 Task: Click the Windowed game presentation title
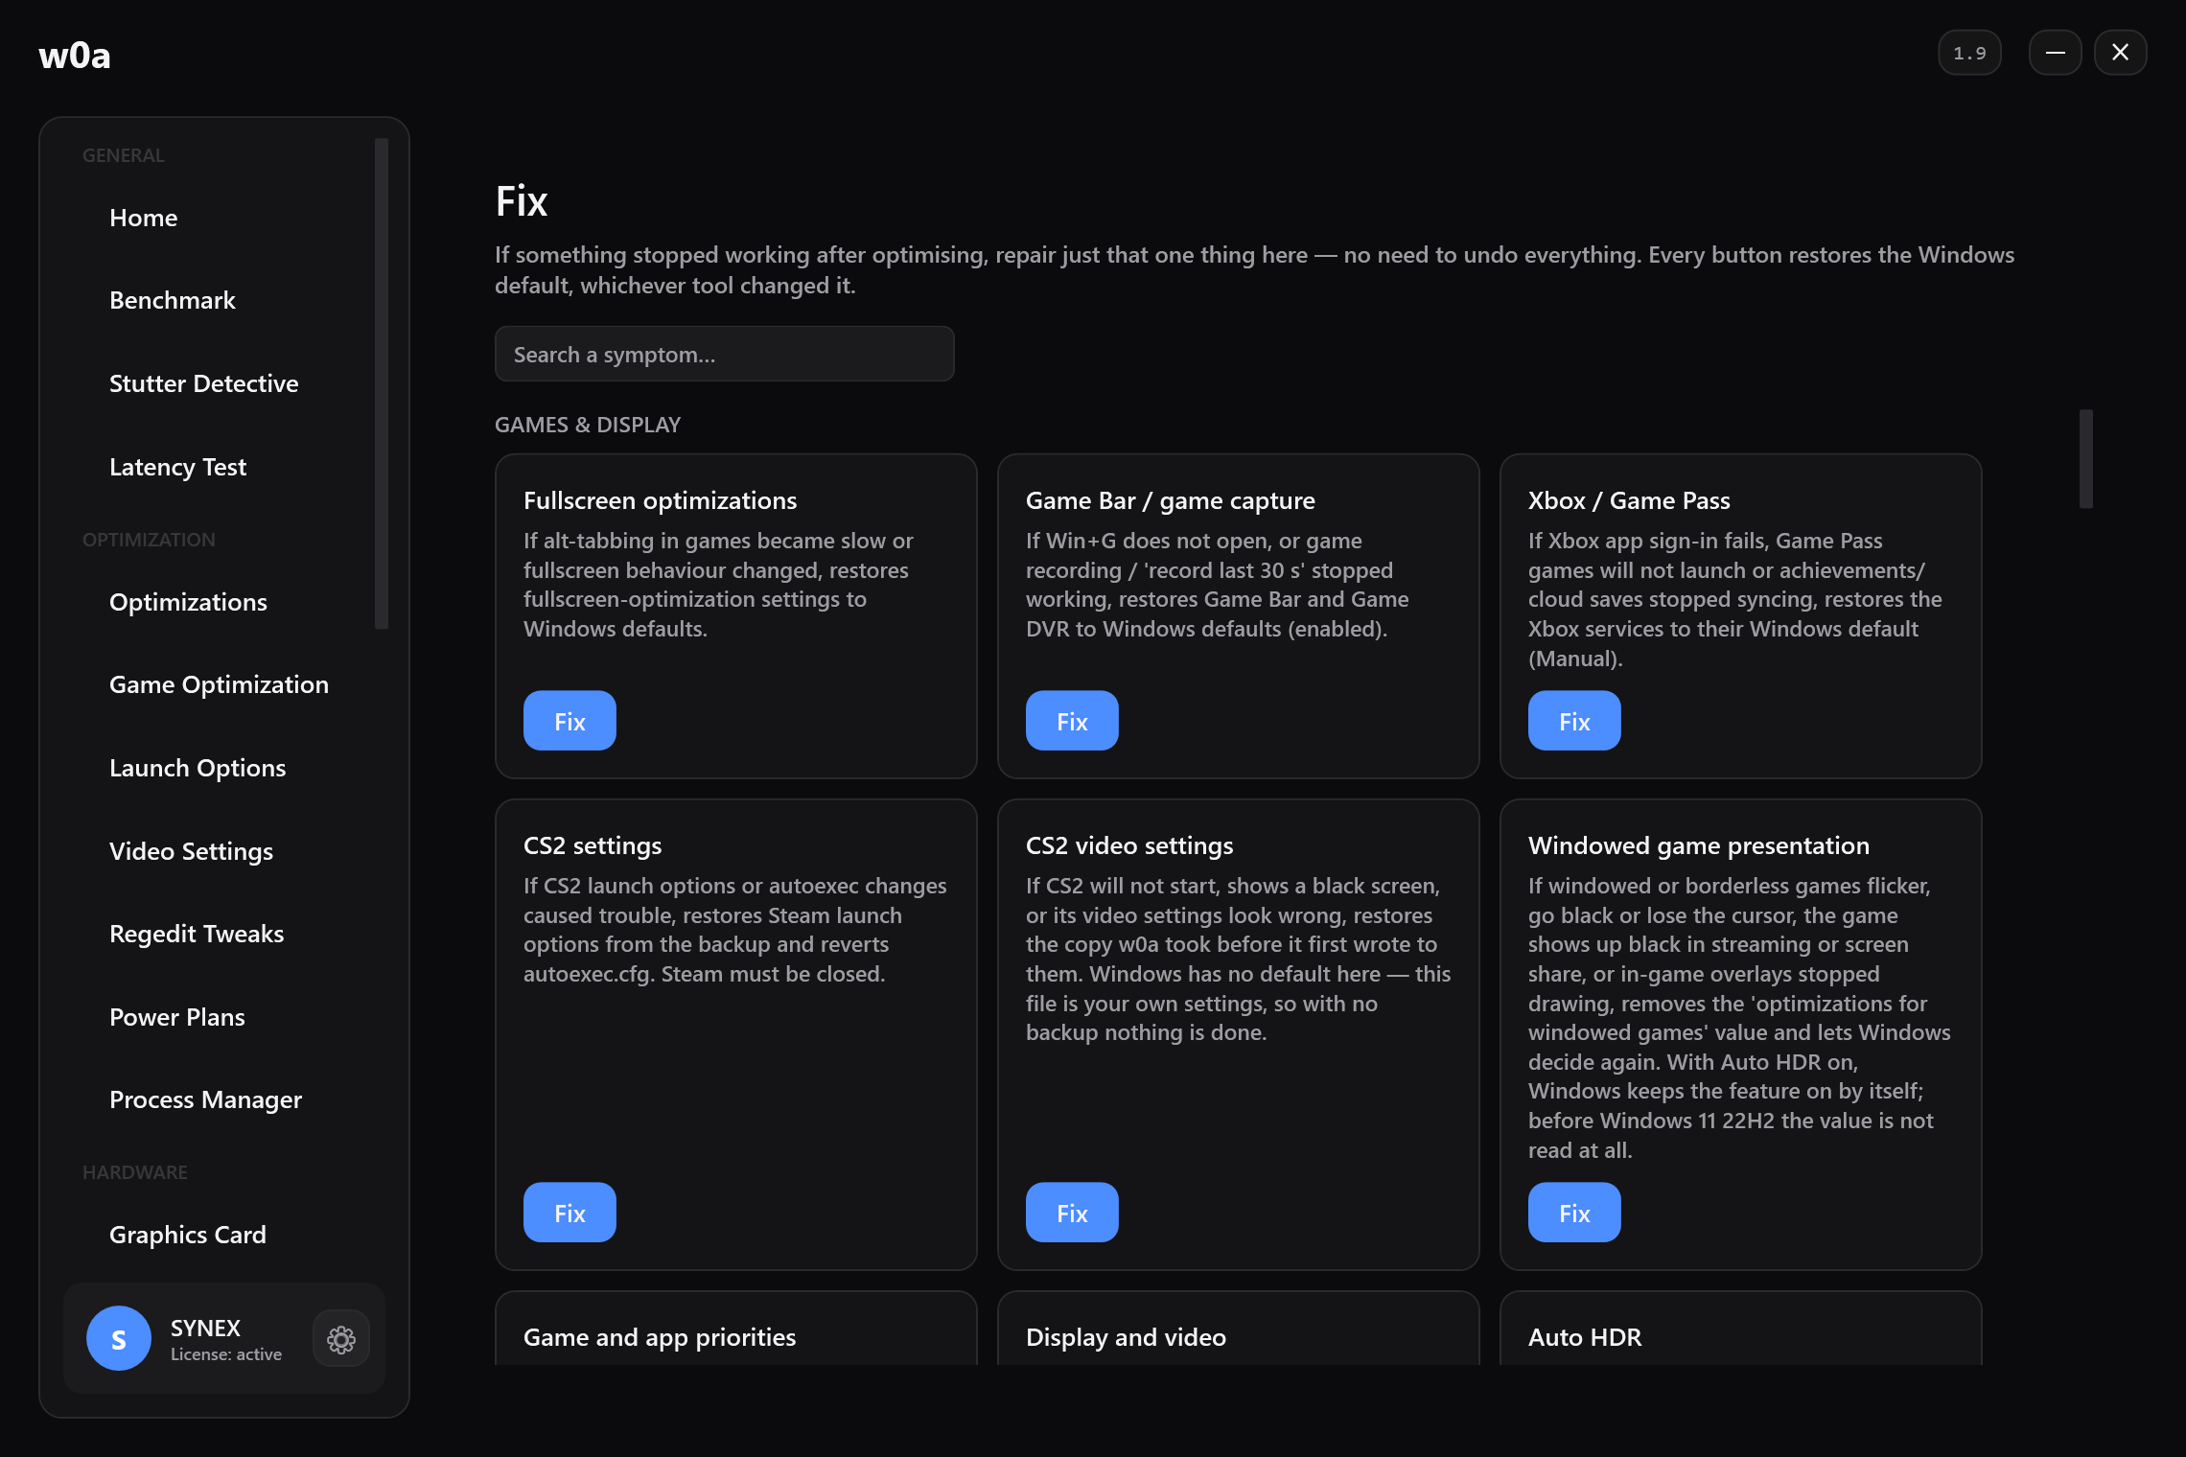tap(1699, 845)
